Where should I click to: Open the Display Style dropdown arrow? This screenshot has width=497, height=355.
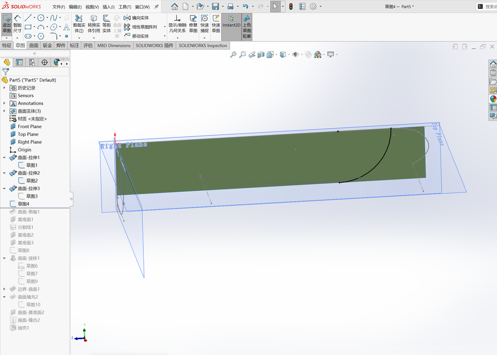(x=289, y=54)
